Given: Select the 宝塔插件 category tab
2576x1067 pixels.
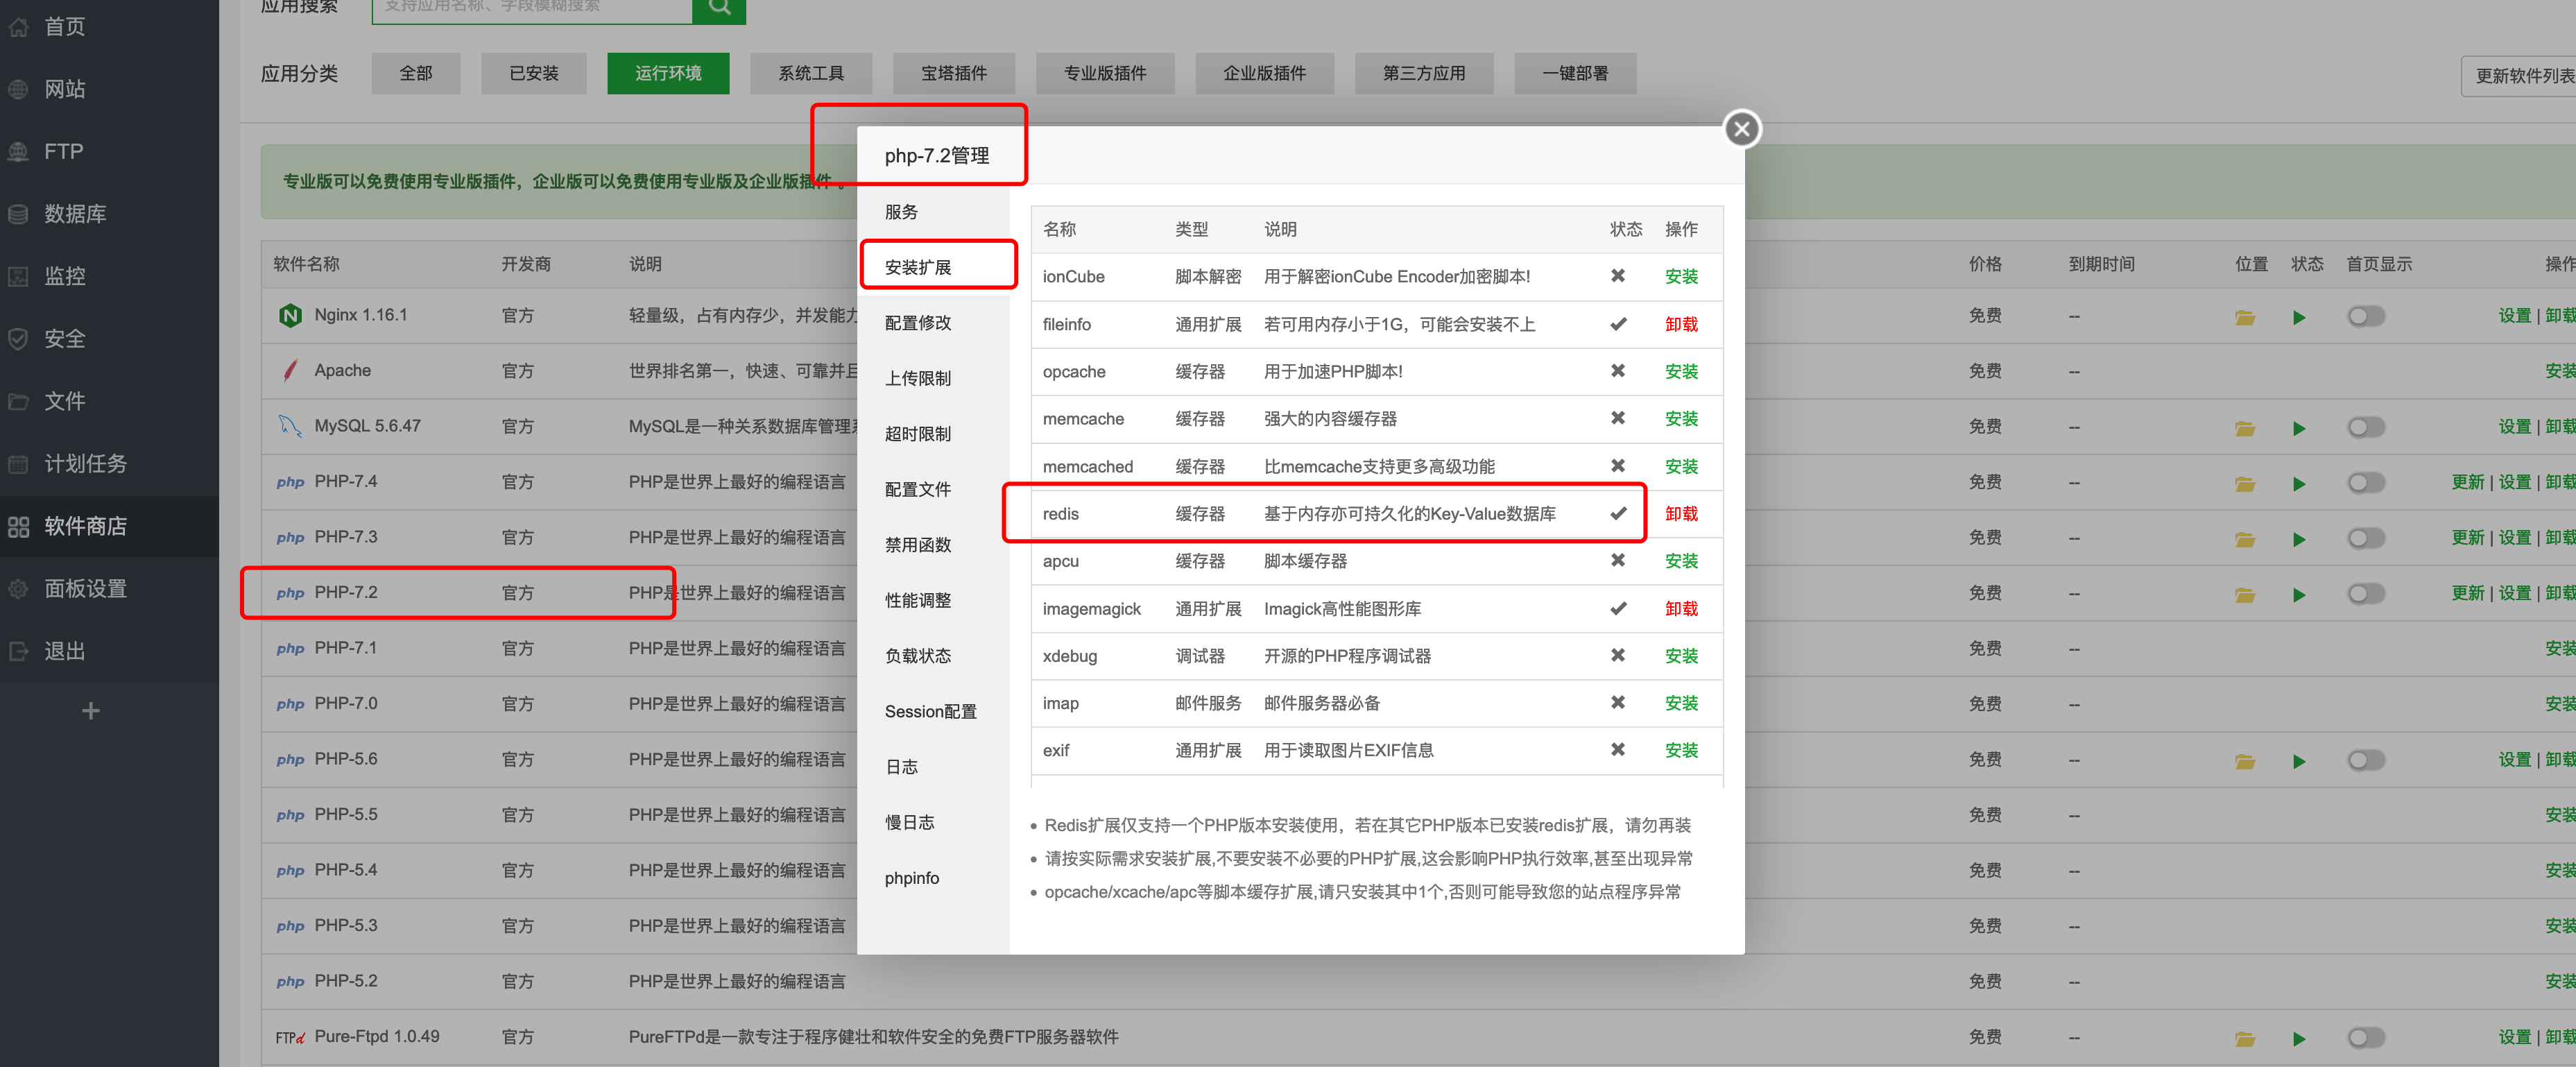Looking at the screenshot, I should tap(954, 73).
